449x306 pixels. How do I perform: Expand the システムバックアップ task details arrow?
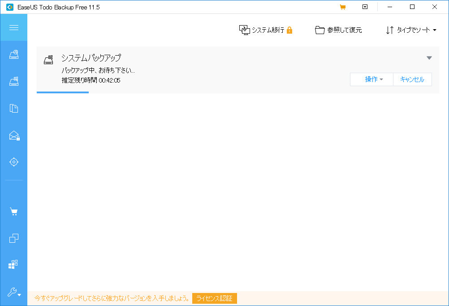[x=429, y=58]
